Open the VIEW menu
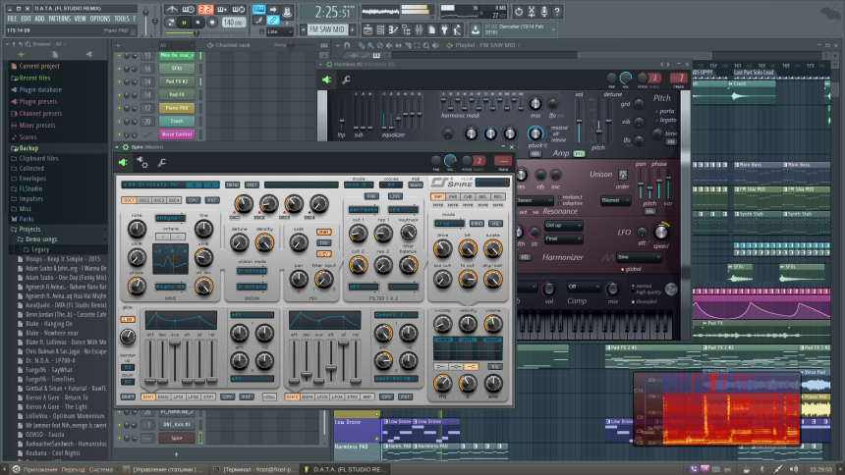This screenshot has width=845, height=475. (81, 19)
